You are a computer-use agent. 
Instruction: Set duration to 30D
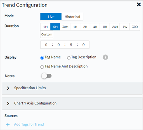[135, 27]
